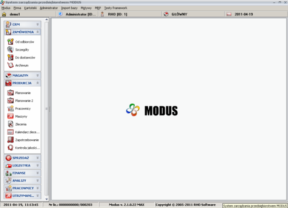Expand the ANALIZY section chevron

coord(38,180)
